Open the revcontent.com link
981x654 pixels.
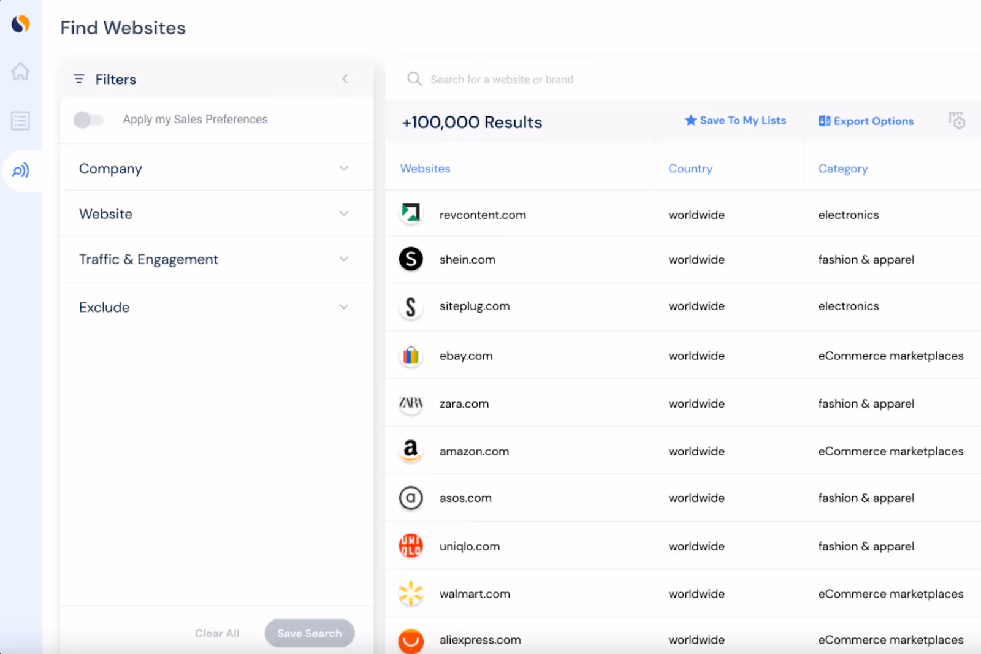point(483,215)
